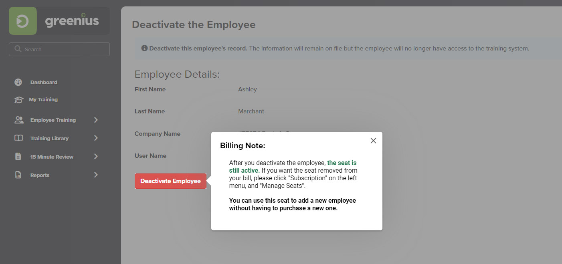Screen dimensions: 562x264
Task: Click the search magnifier icon
Action: (x=18, y=49)
